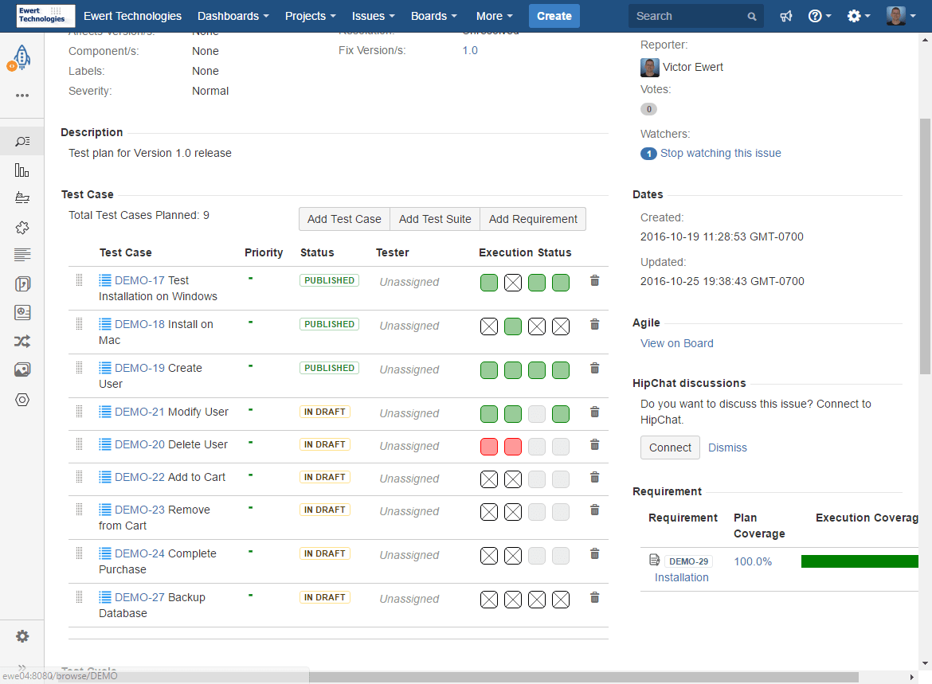Viewport: 932px width, 684px height.
Task: Open the DEMO-17 test case link
Action: [139, 280]
